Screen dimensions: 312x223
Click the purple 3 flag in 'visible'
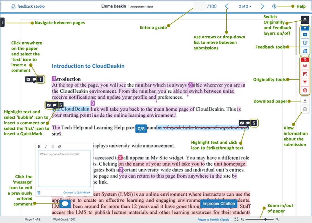pos(190,85)
